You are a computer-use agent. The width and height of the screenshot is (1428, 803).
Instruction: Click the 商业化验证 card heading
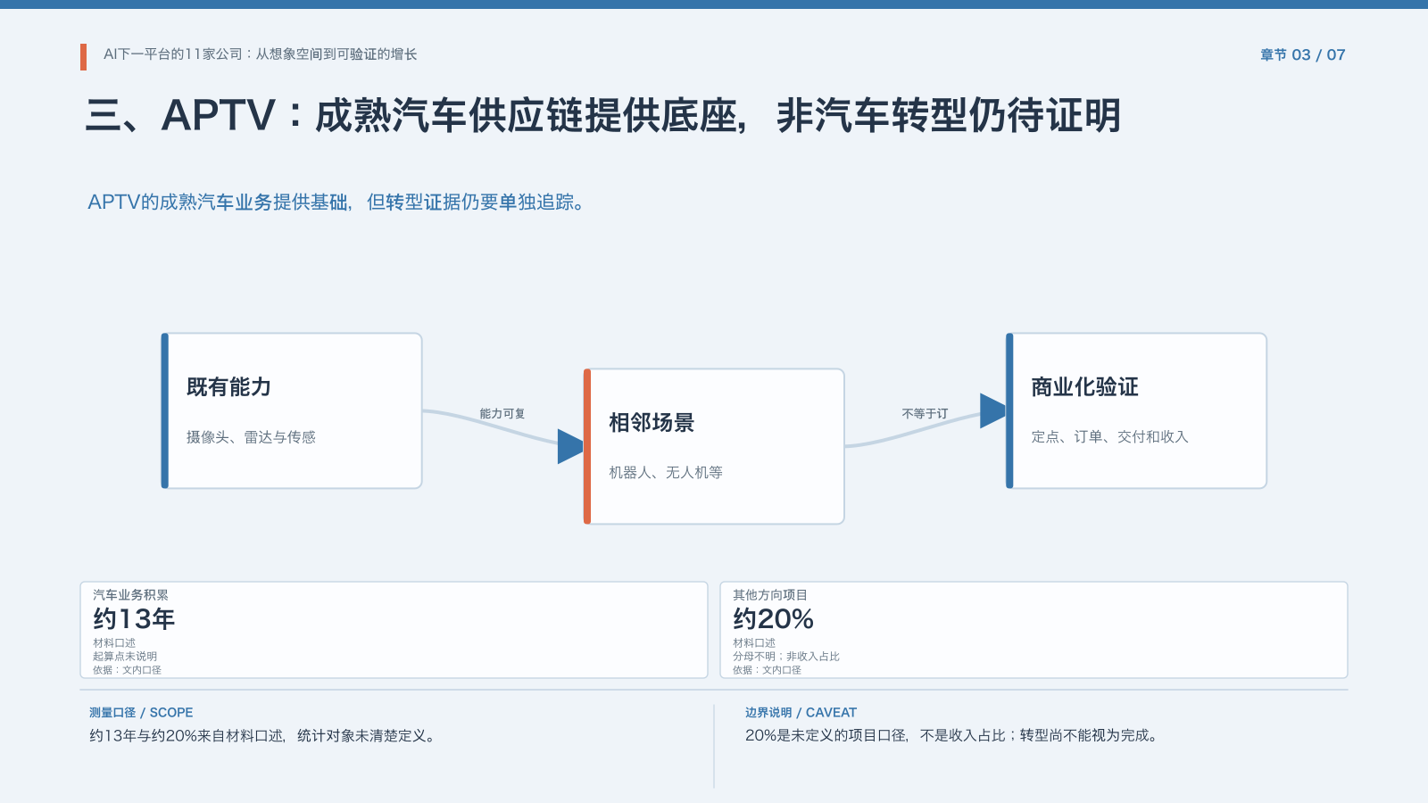click(1084, 387)
